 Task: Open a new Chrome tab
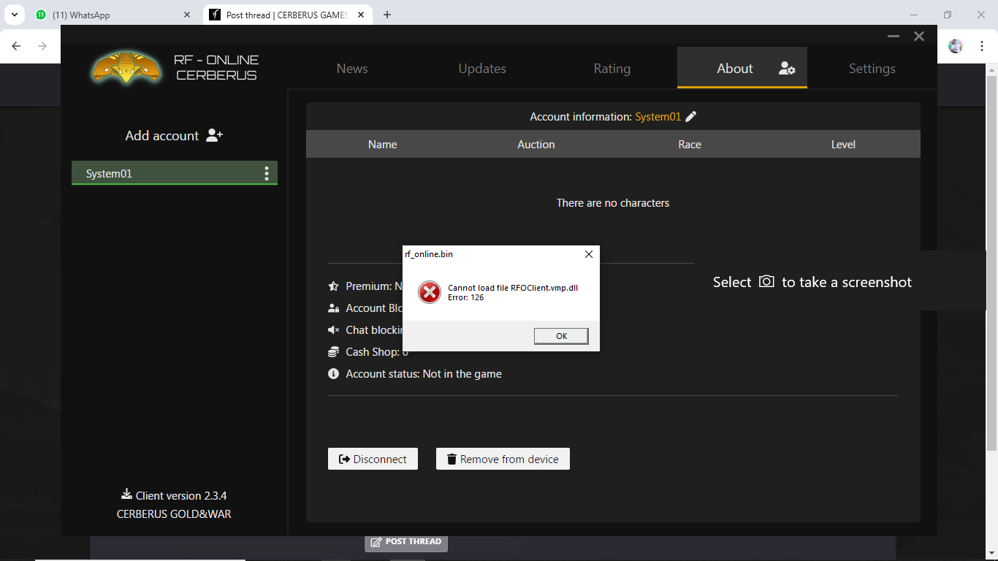387,15
